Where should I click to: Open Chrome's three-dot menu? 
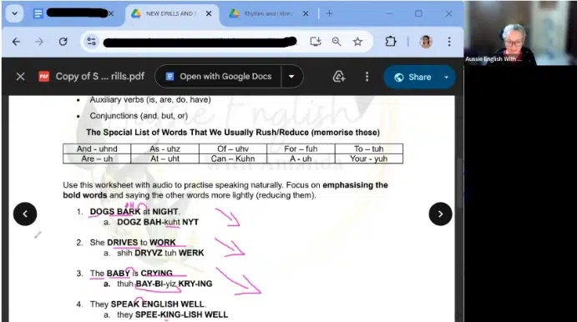(x=449, y=42)
